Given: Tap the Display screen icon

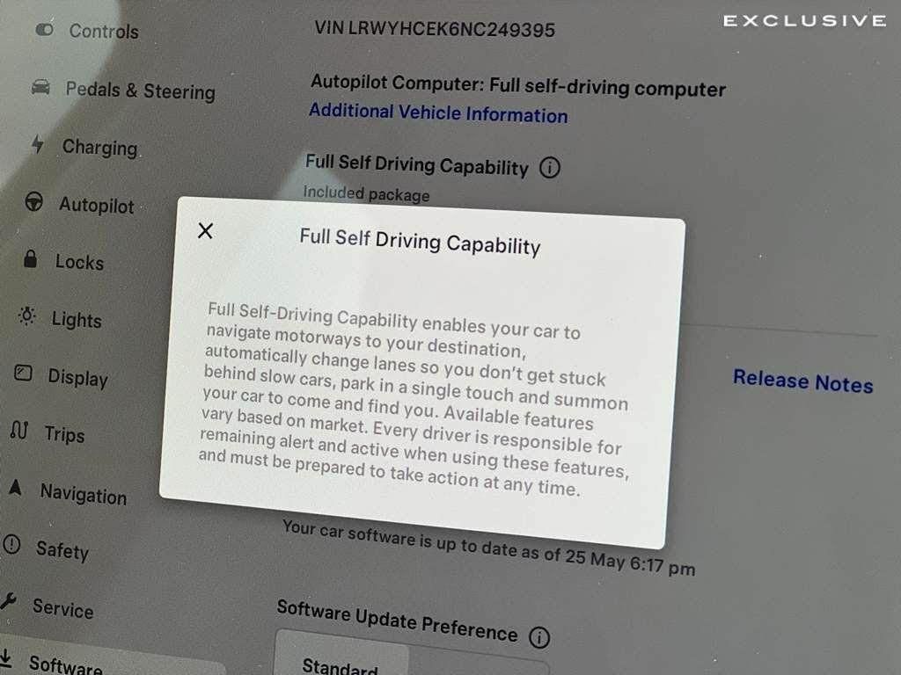Looking at the screenshot, I should click(23, 373).
